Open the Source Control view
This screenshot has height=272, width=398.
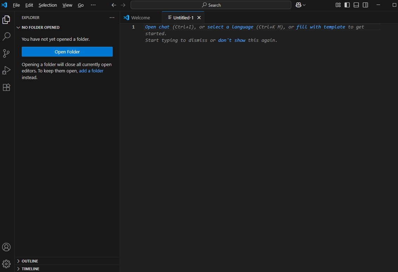click(6, 53)
